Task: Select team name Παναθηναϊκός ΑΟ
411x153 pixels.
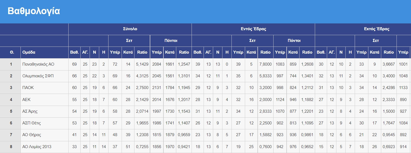Action: 38,64
